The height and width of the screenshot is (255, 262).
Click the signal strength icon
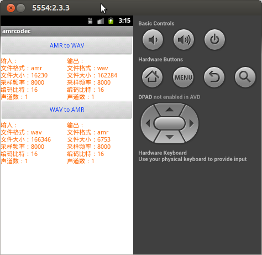pos(101,21)
